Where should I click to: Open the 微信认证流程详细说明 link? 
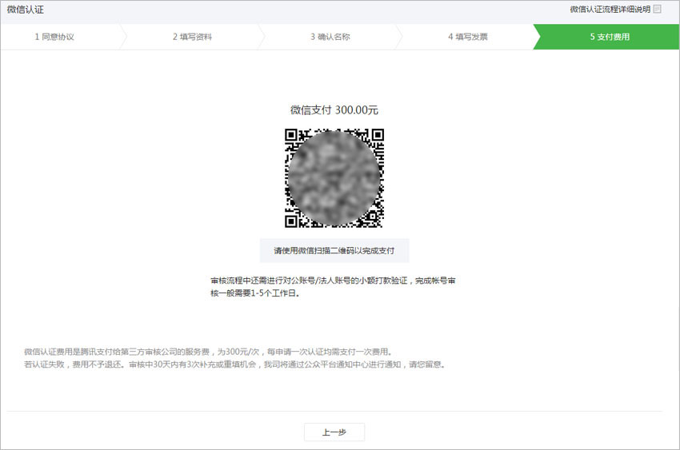(x=610, y=9)
